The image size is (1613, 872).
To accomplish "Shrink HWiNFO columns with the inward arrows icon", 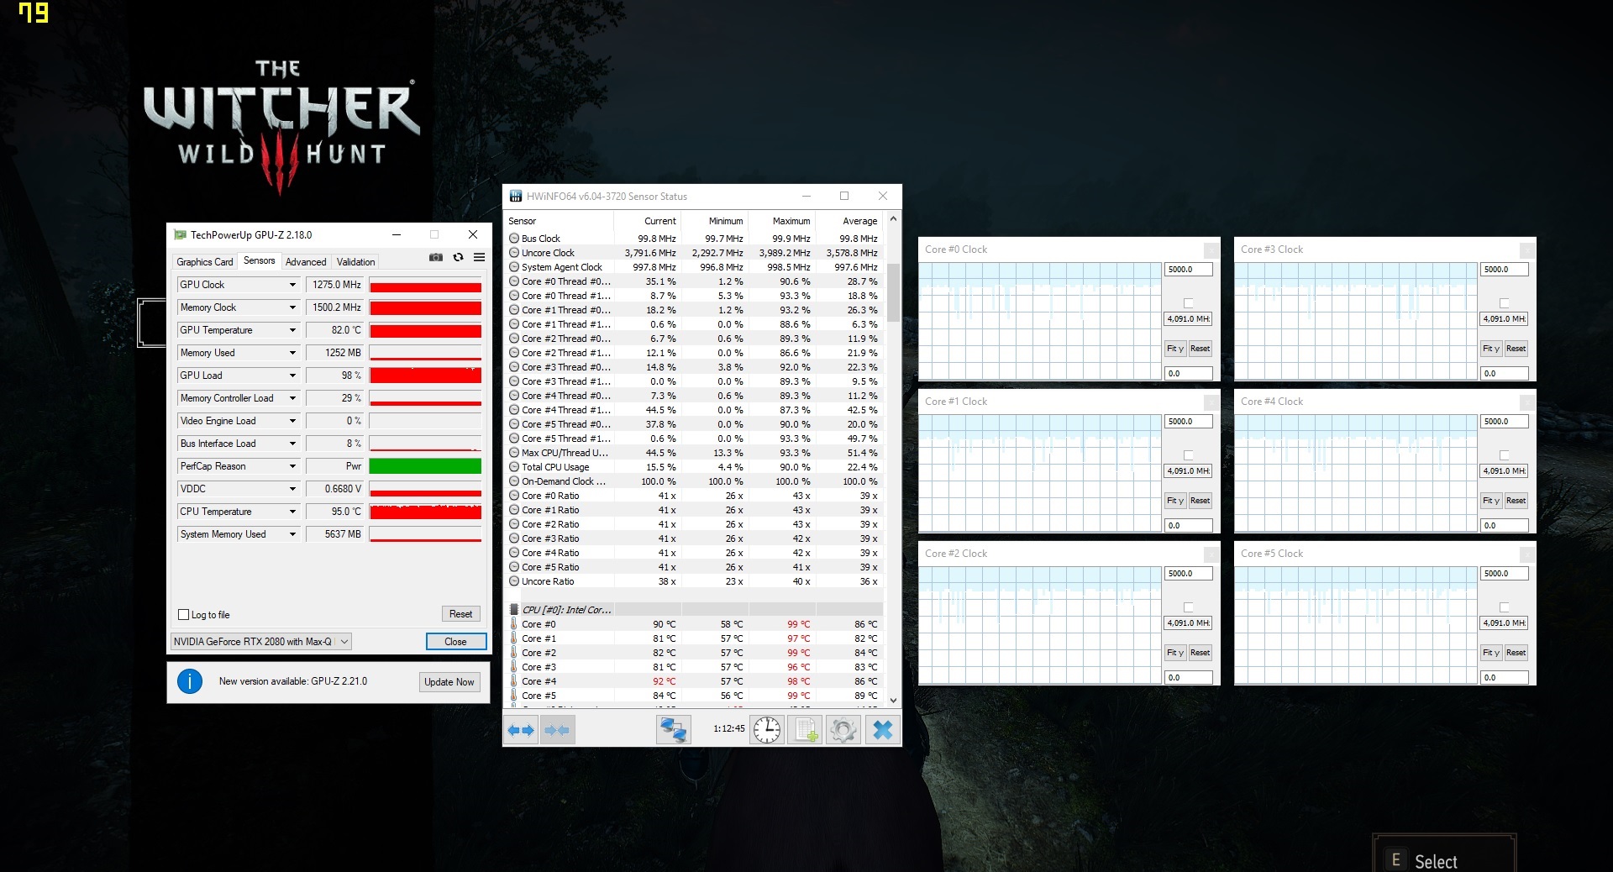I will click(556, 730).
